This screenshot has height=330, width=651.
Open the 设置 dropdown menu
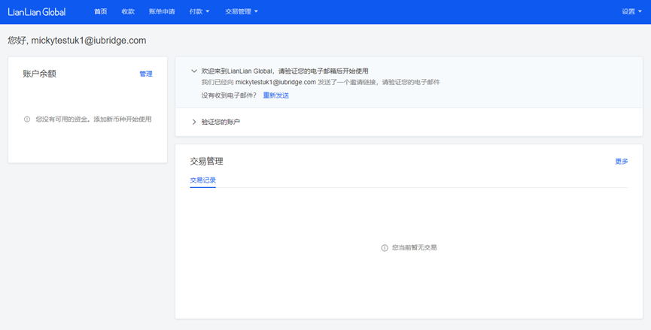tap(631, 11)
